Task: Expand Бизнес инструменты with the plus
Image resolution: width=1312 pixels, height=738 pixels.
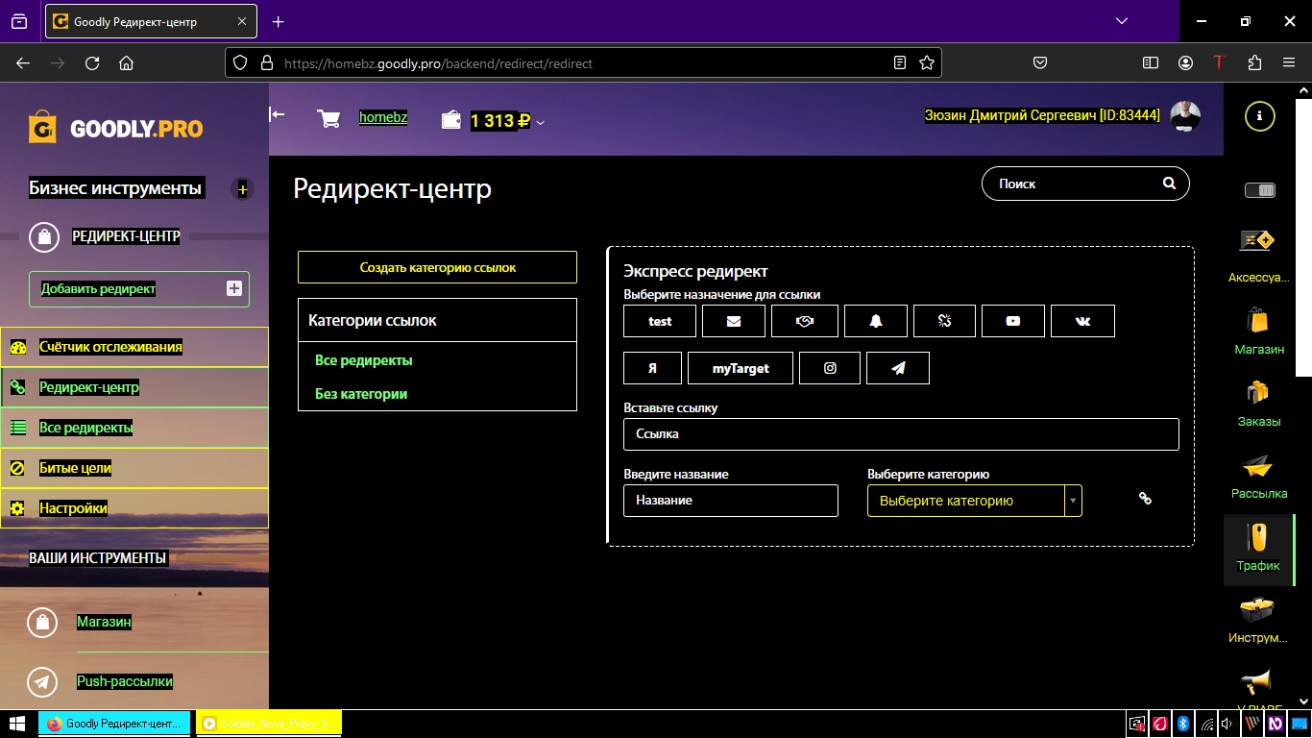Action: (243, 189)
